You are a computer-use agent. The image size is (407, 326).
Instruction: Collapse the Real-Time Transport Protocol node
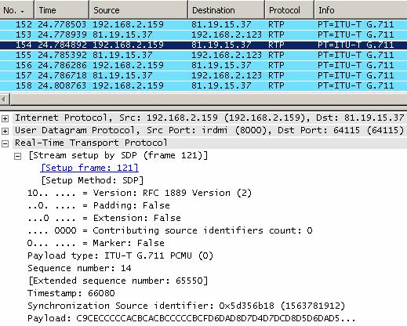click(x=5, y=143)
